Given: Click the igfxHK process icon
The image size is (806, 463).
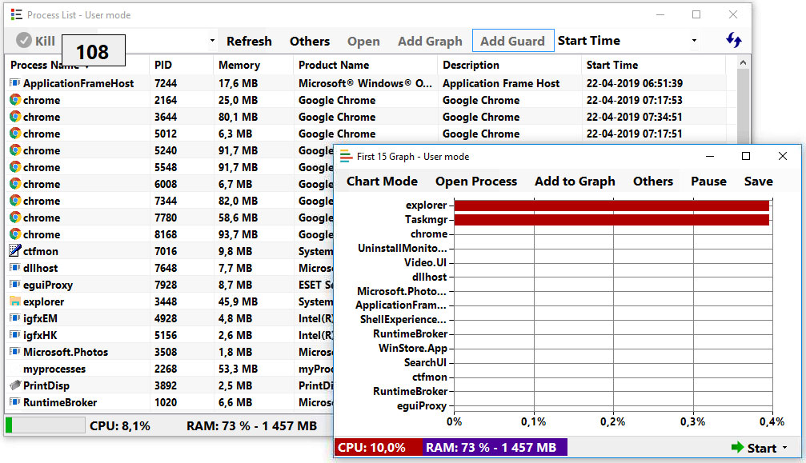Looking at the screenshot, I should [x=15, y=335].
